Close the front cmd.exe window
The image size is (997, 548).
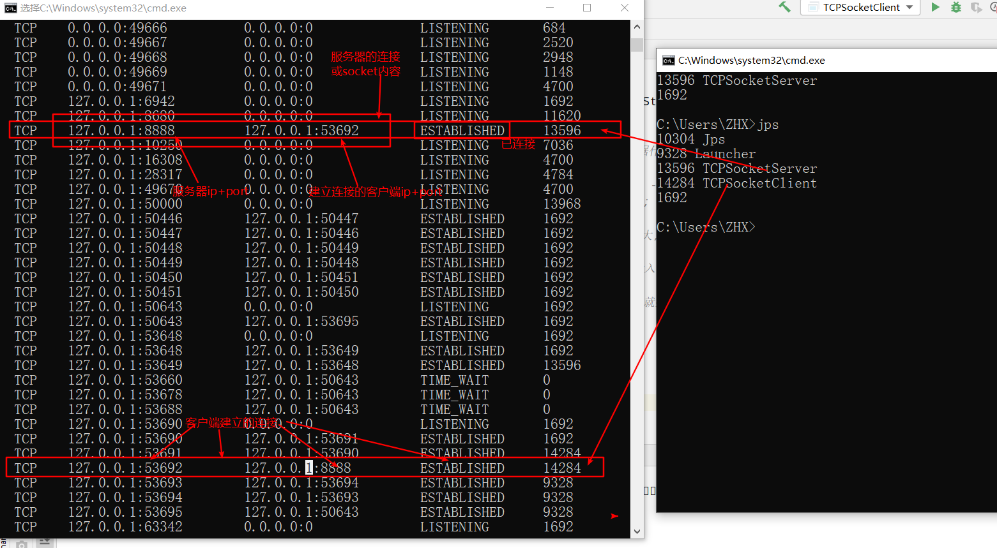tap(625, 8)
